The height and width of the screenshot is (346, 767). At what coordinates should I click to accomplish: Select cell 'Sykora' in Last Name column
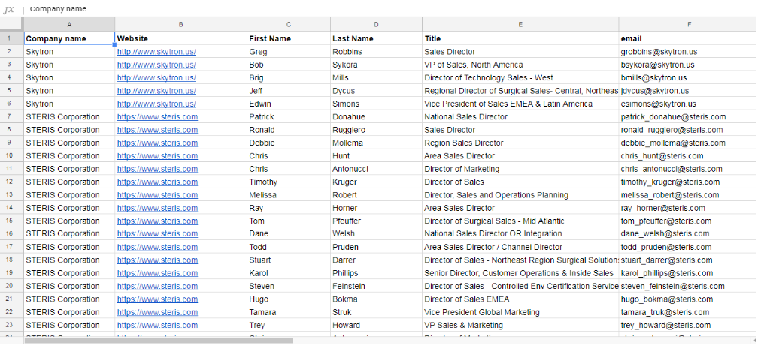tap(376, 65)
